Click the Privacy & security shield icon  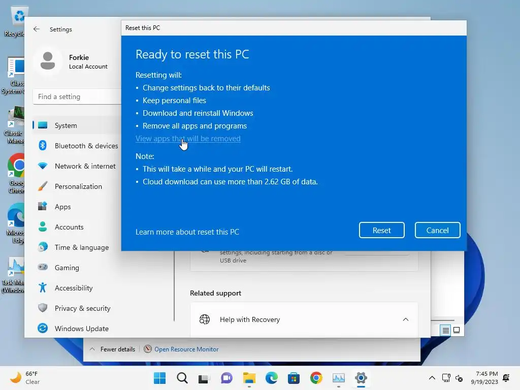point(43,308)
